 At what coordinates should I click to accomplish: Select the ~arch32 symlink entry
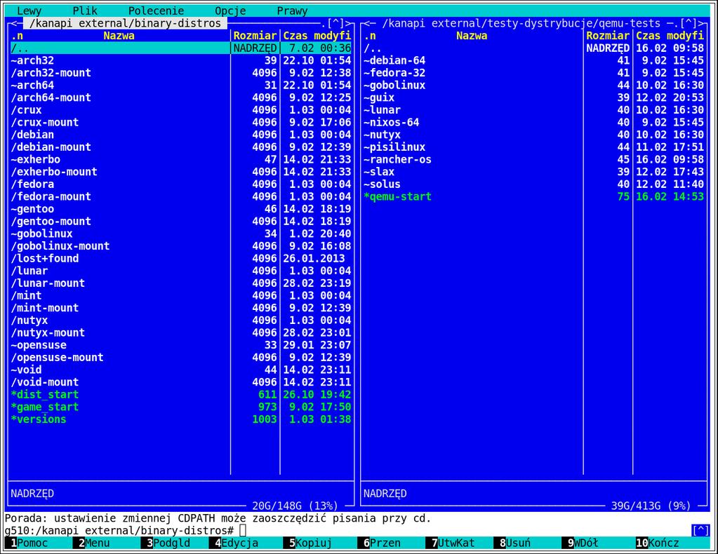click(181, 60)
